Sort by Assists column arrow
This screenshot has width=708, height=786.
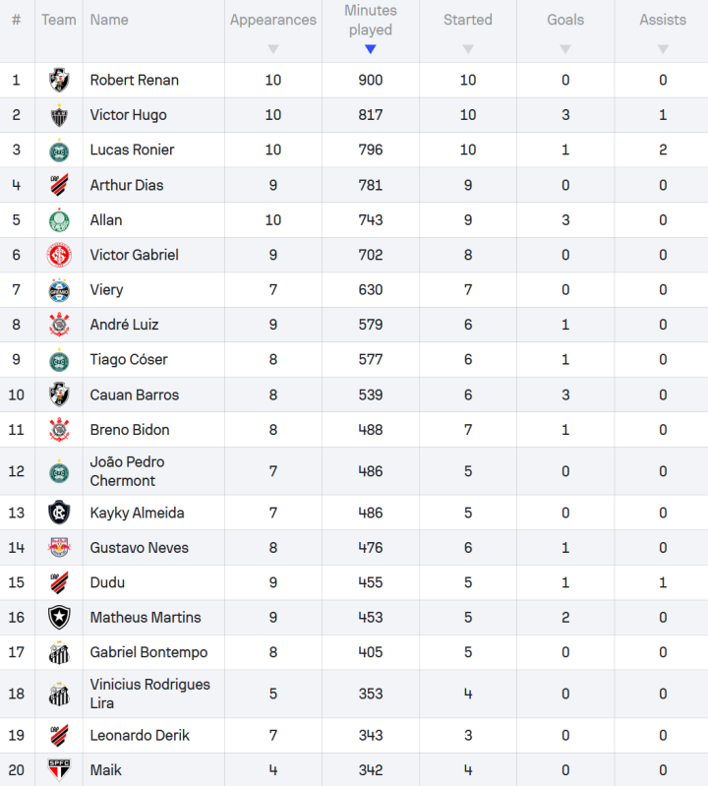point(663,49)
